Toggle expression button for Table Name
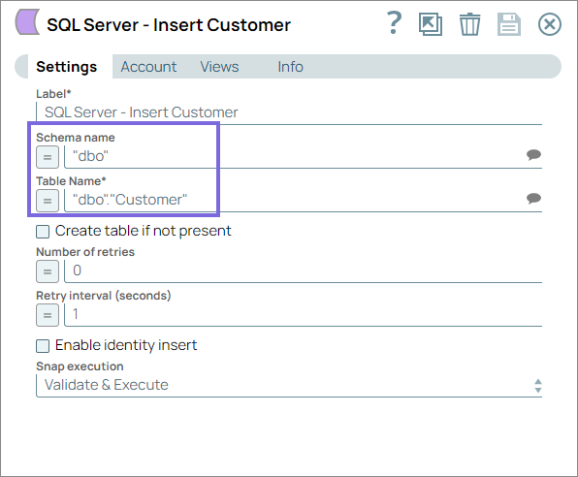578x477 pixels. 48,201
